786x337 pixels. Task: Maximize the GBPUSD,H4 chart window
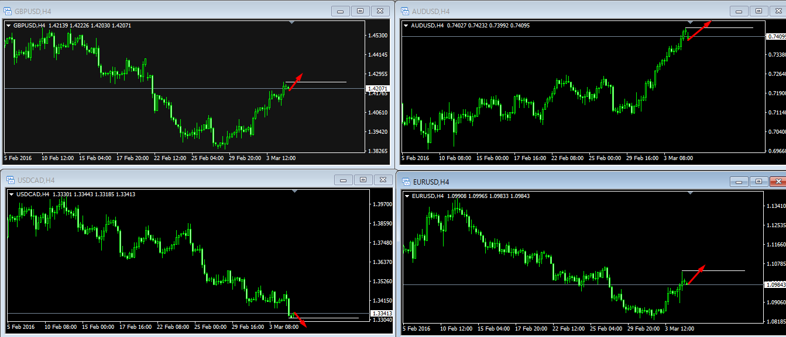coord(360,11)
